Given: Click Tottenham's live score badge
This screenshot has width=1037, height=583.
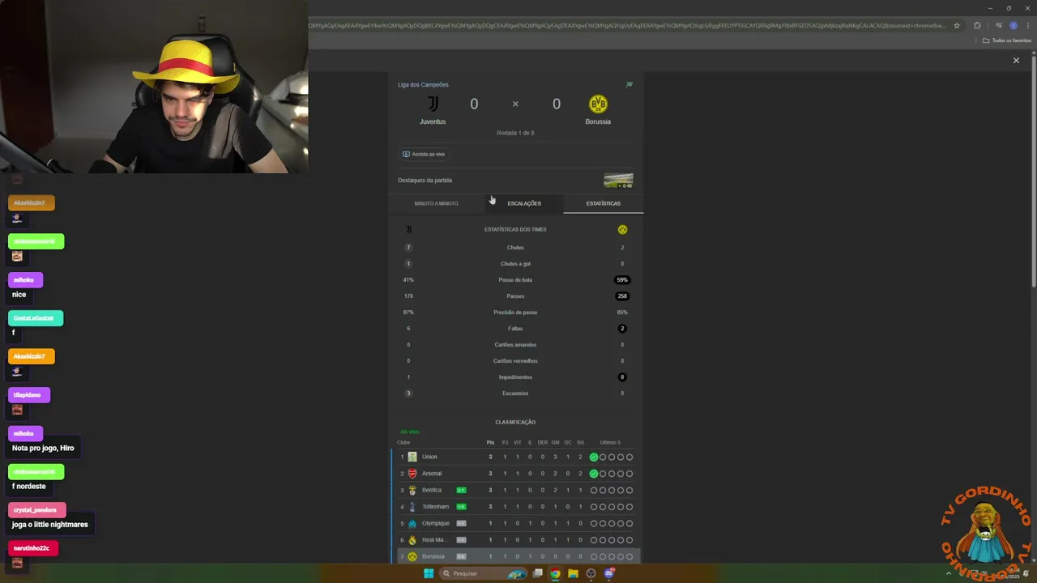Looking at the screenshot, I should [461, 507].
